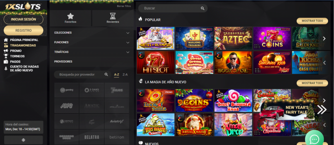The image size is (334, 145).
Task: Select the Belatra provider logo
Action: (x=92, y=137)
